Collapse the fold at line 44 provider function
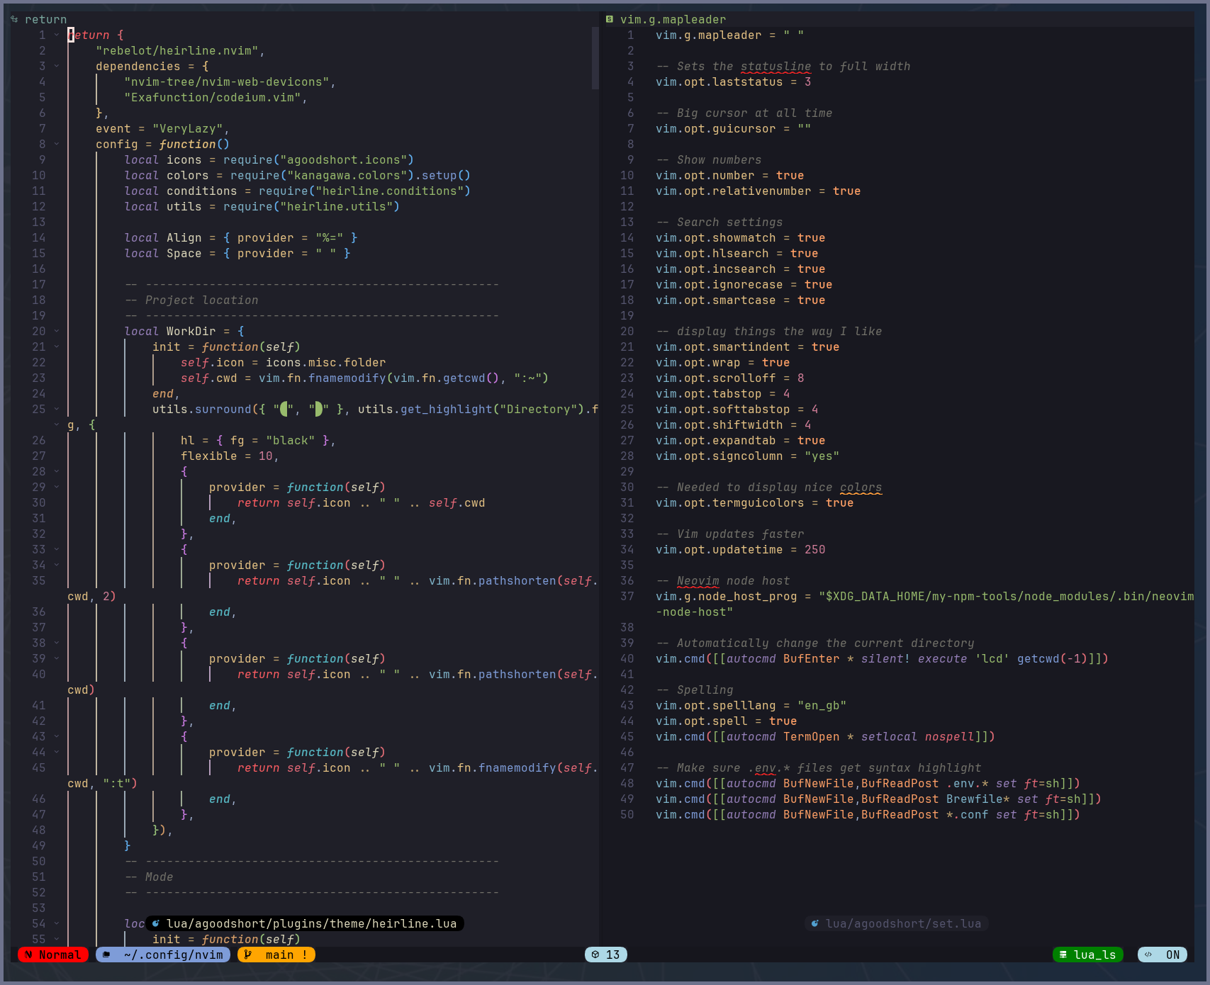This screenshot has height=985, width=1210. coord(57,752)
